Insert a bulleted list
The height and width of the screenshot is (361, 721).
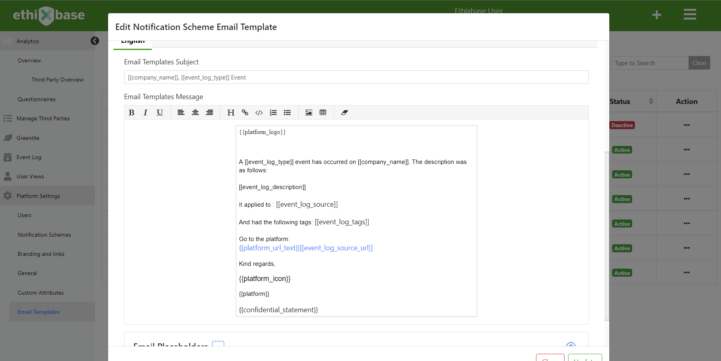point(287,113)
